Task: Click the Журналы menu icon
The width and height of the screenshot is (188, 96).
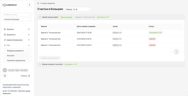Action: 5,29
